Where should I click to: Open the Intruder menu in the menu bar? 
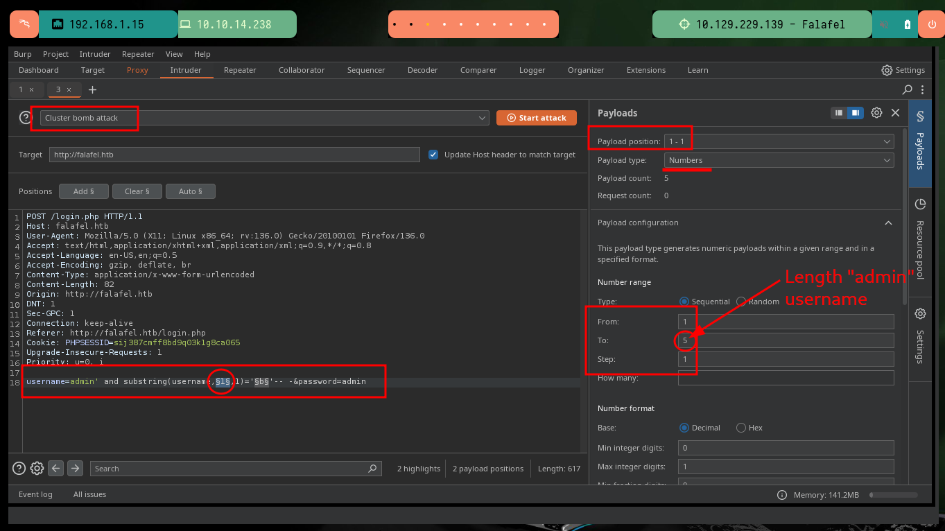pos(95,54)
